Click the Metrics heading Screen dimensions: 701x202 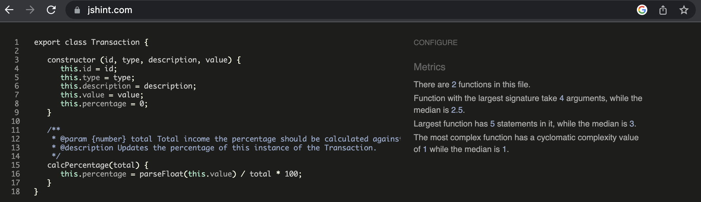click(x=429, y=67)
